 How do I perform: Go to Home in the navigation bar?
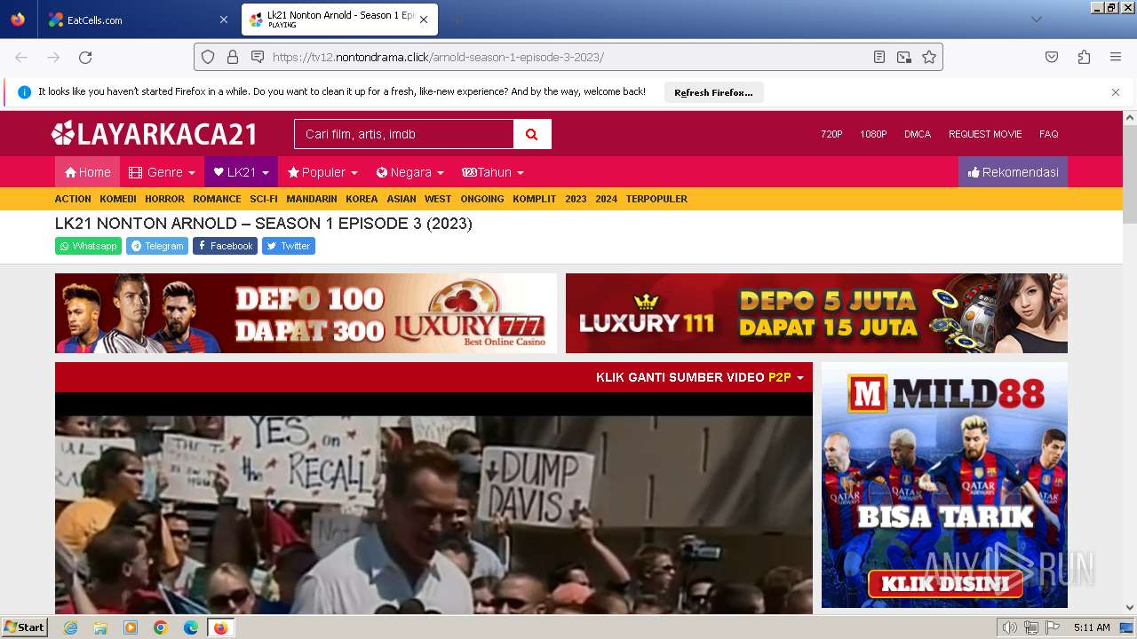pyautogui.click(x=87, y=172)
